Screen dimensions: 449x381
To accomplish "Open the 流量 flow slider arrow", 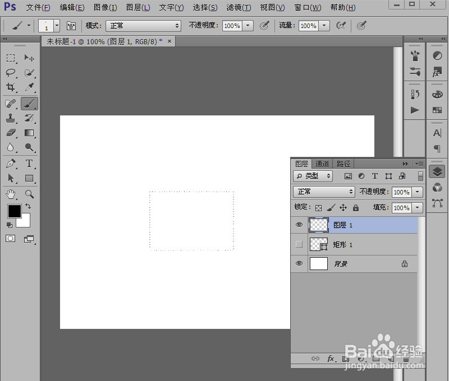I will pos(324,26).
